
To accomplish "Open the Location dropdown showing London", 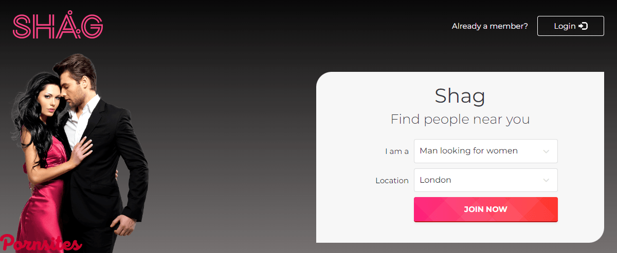I will pos(485,180).
